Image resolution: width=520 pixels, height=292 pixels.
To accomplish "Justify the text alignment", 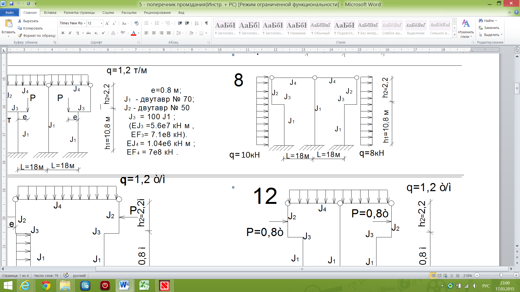I will coord(169,33).
